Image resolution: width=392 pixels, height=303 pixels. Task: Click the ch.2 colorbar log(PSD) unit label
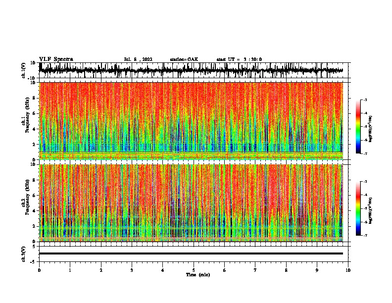[x=371, y=210]
